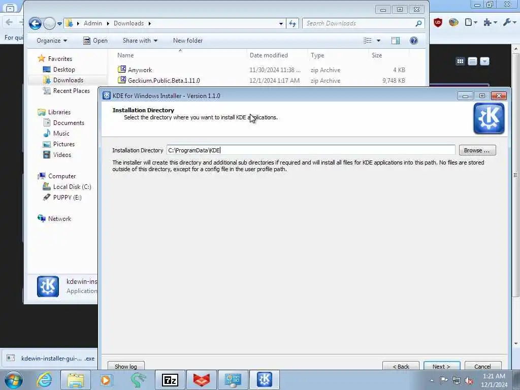The height and width of the screenshot is (390, 520).
Task: Click the KDE icon in installer title bar
Action: click(107, 95)
